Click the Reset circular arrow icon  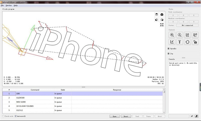pyautogui.click(x=187, y=42)
